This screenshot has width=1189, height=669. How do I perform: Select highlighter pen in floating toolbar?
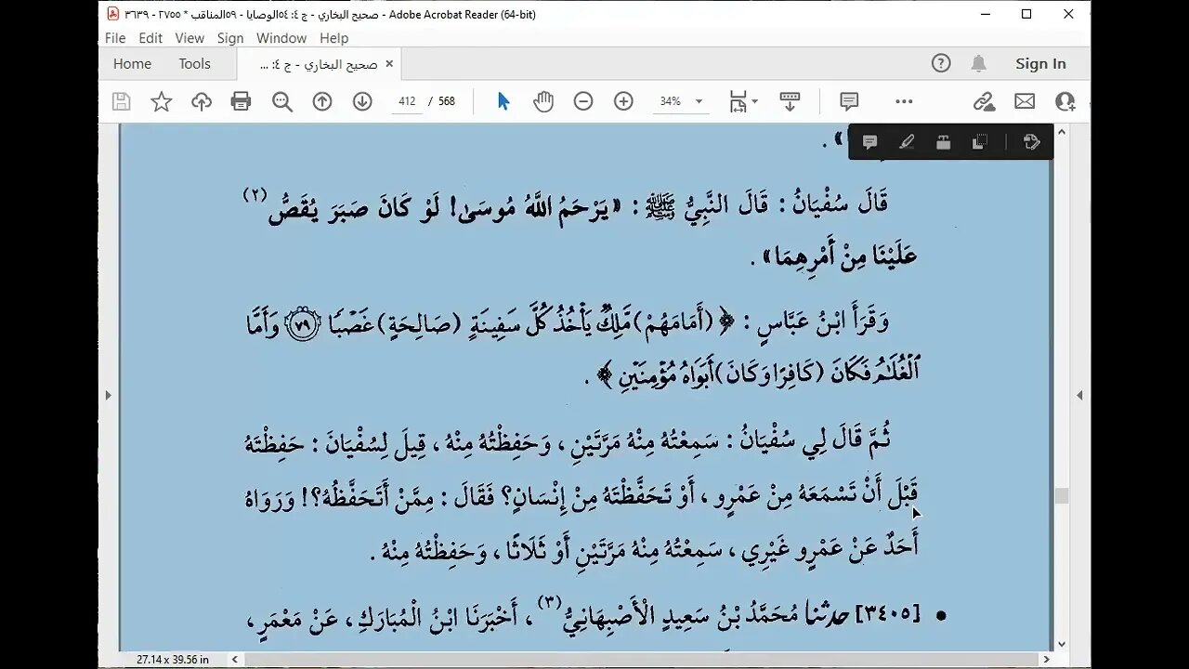tap(907, 142)
